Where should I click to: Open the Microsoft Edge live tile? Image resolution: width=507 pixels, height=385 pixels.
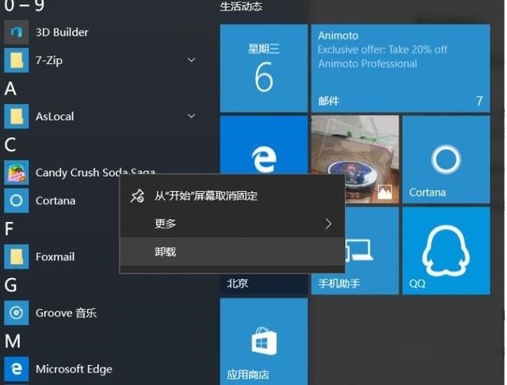pos(264,146)
